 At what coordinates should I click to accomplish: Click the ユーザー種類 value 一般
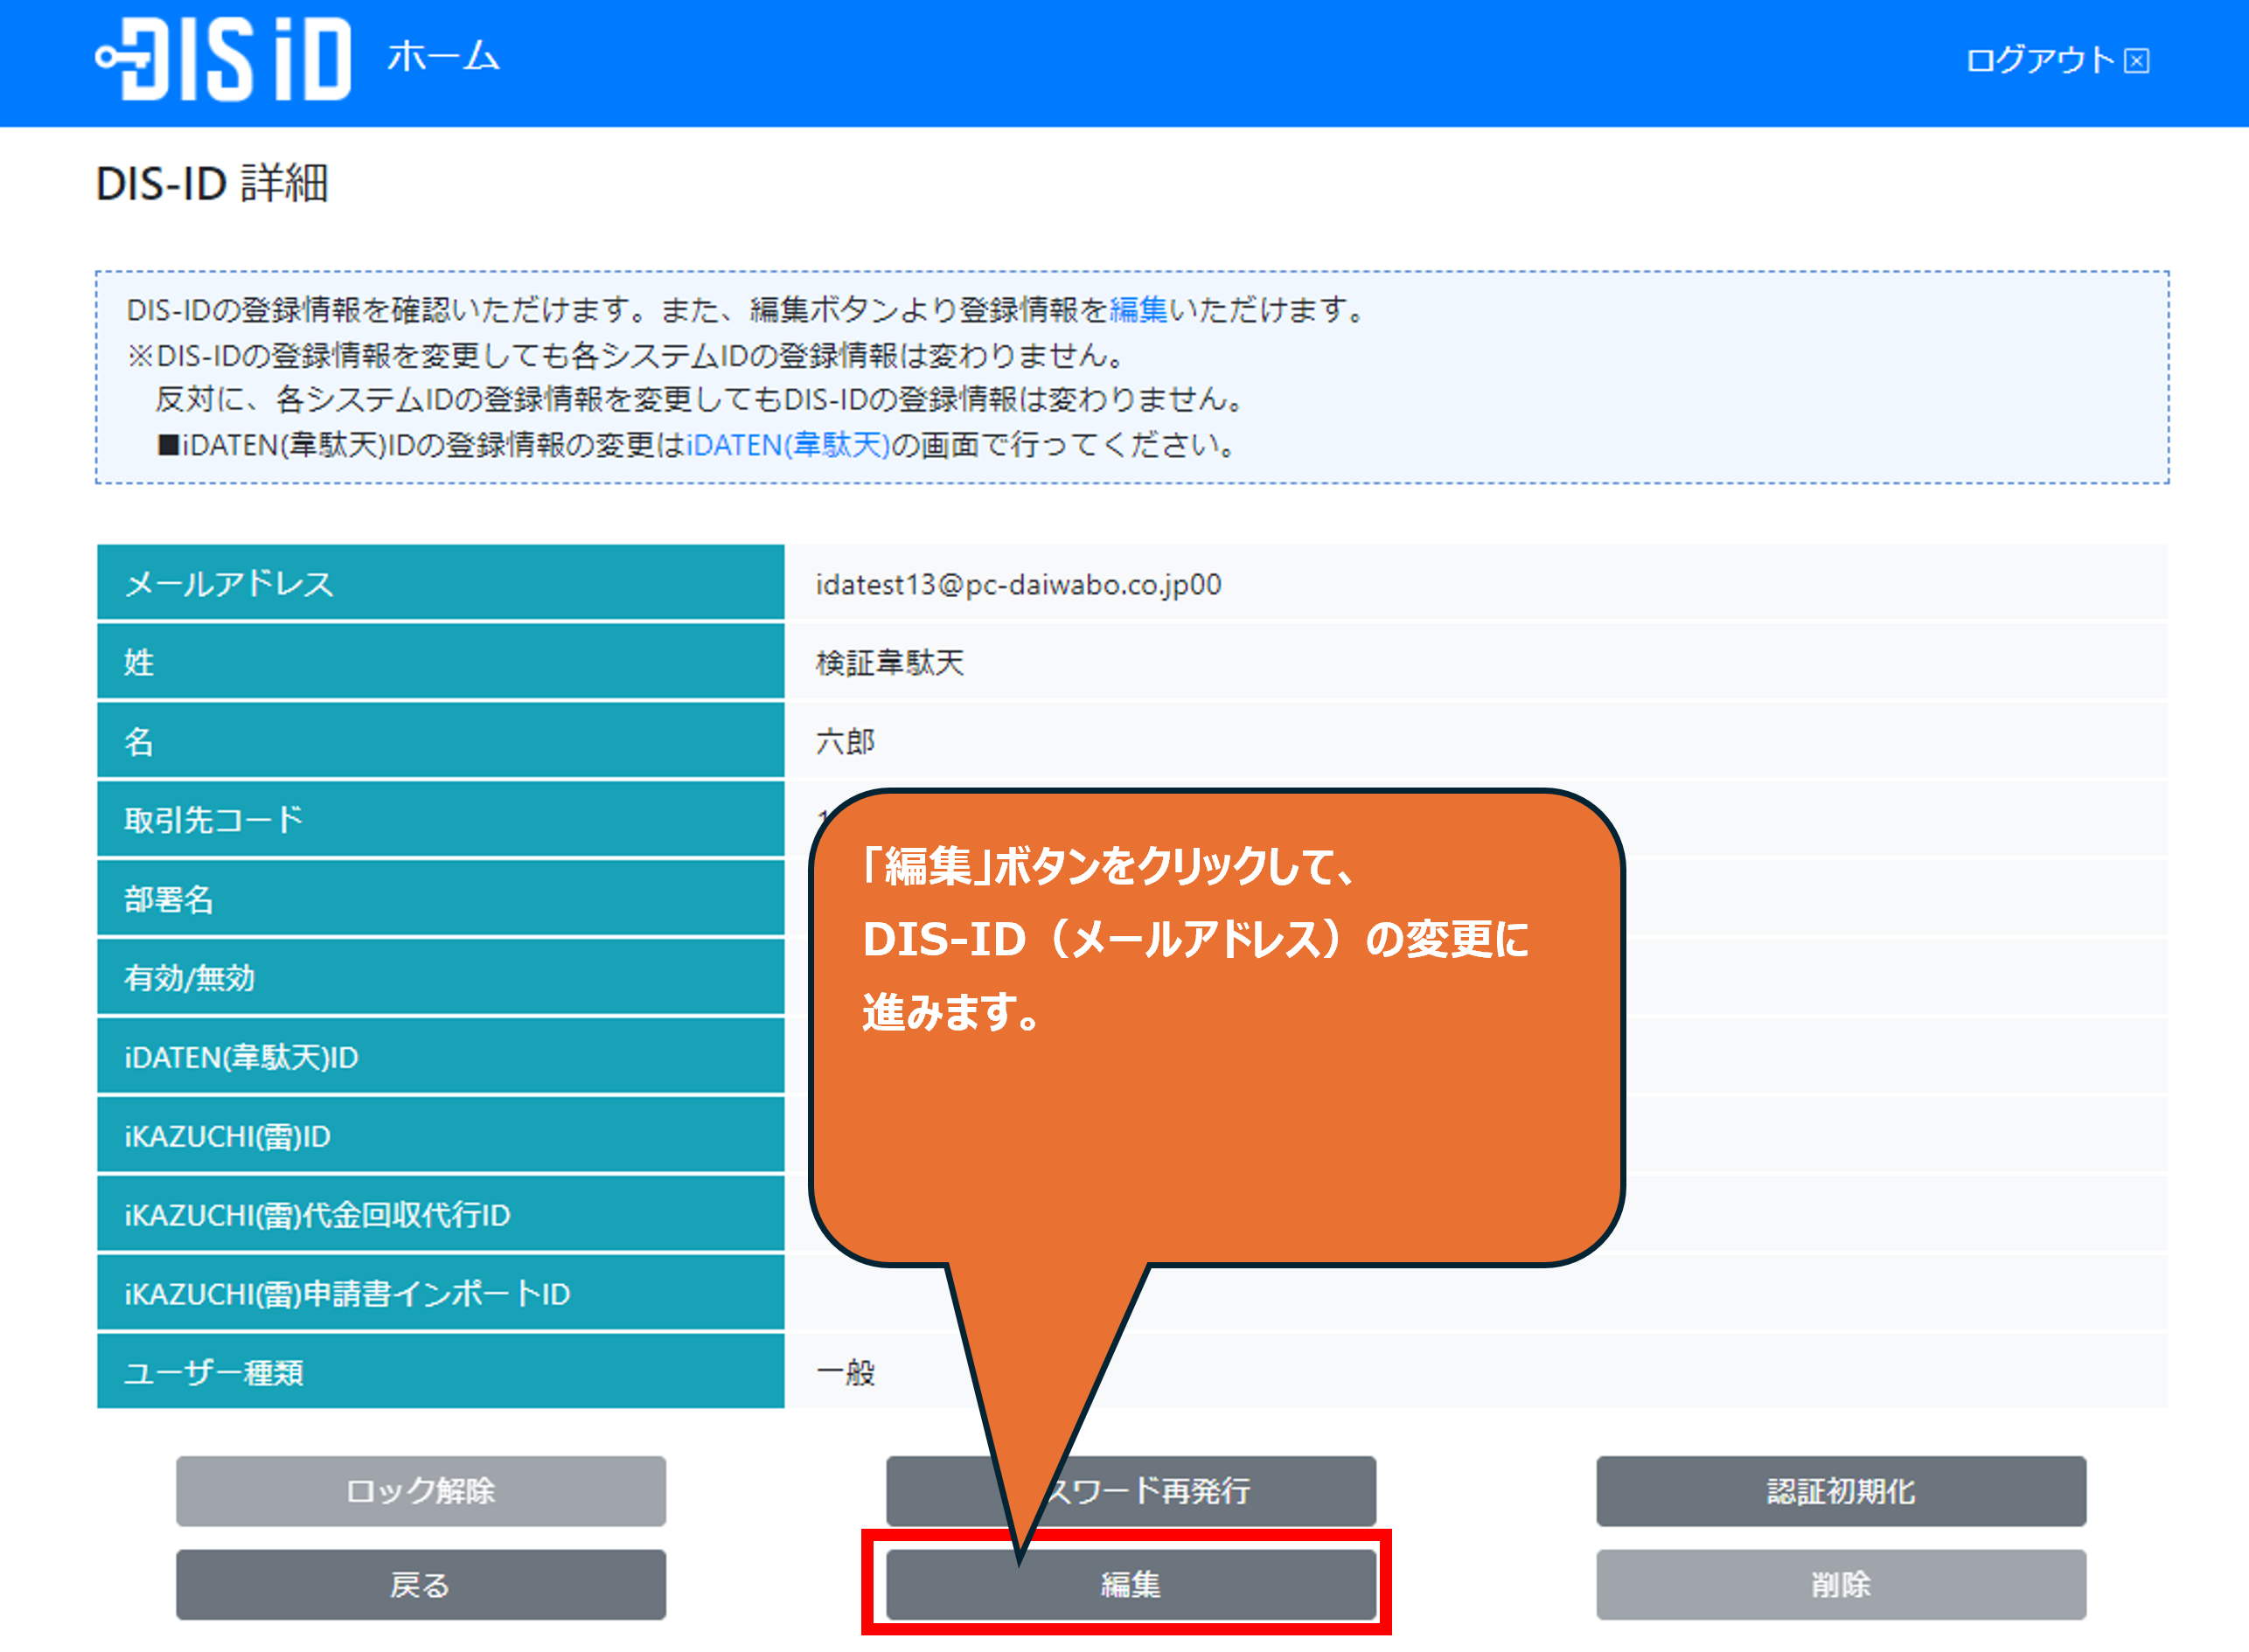[x=846, y=1372]
